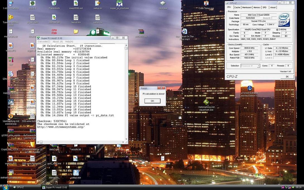Switch to the About tab in CPU-Z
Image resolution: width=304 pixels, height=190 pixels.
(273, 7)
